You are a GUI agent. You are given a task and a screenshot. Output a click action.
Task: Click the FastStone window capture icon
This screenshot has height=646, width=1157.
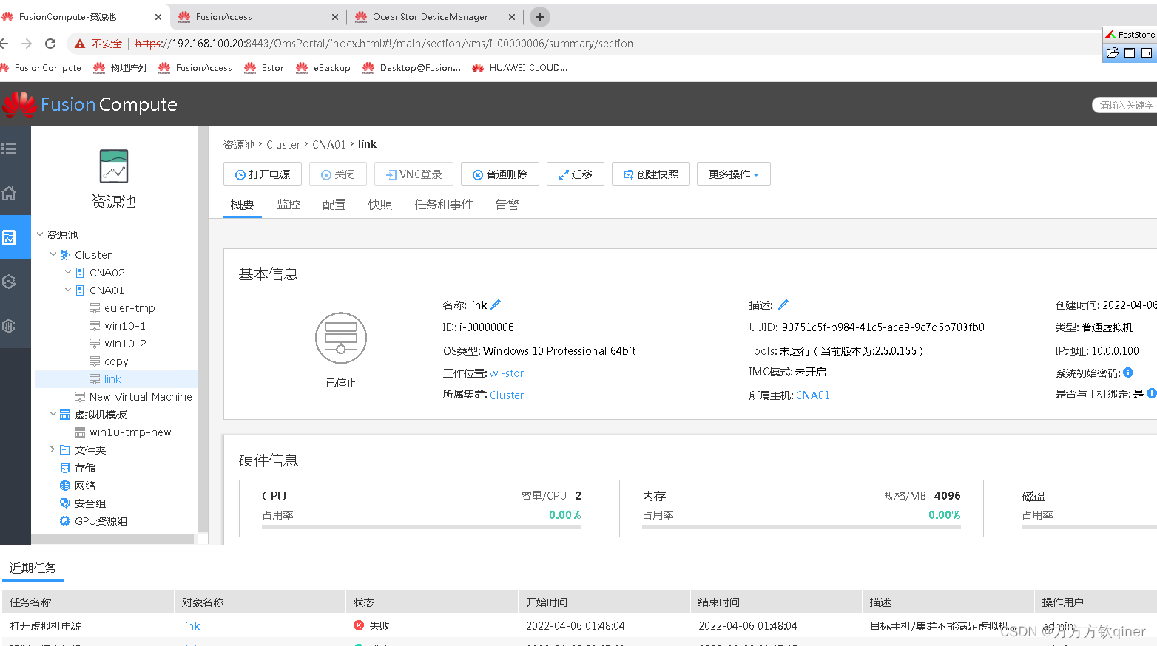pyautogui.click(x=1130, y=53)
